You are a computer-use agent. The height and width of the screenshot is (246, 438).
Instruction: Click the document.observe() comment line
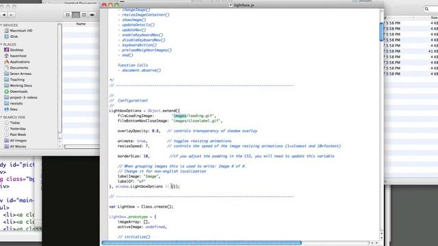(x=140, y=70)
